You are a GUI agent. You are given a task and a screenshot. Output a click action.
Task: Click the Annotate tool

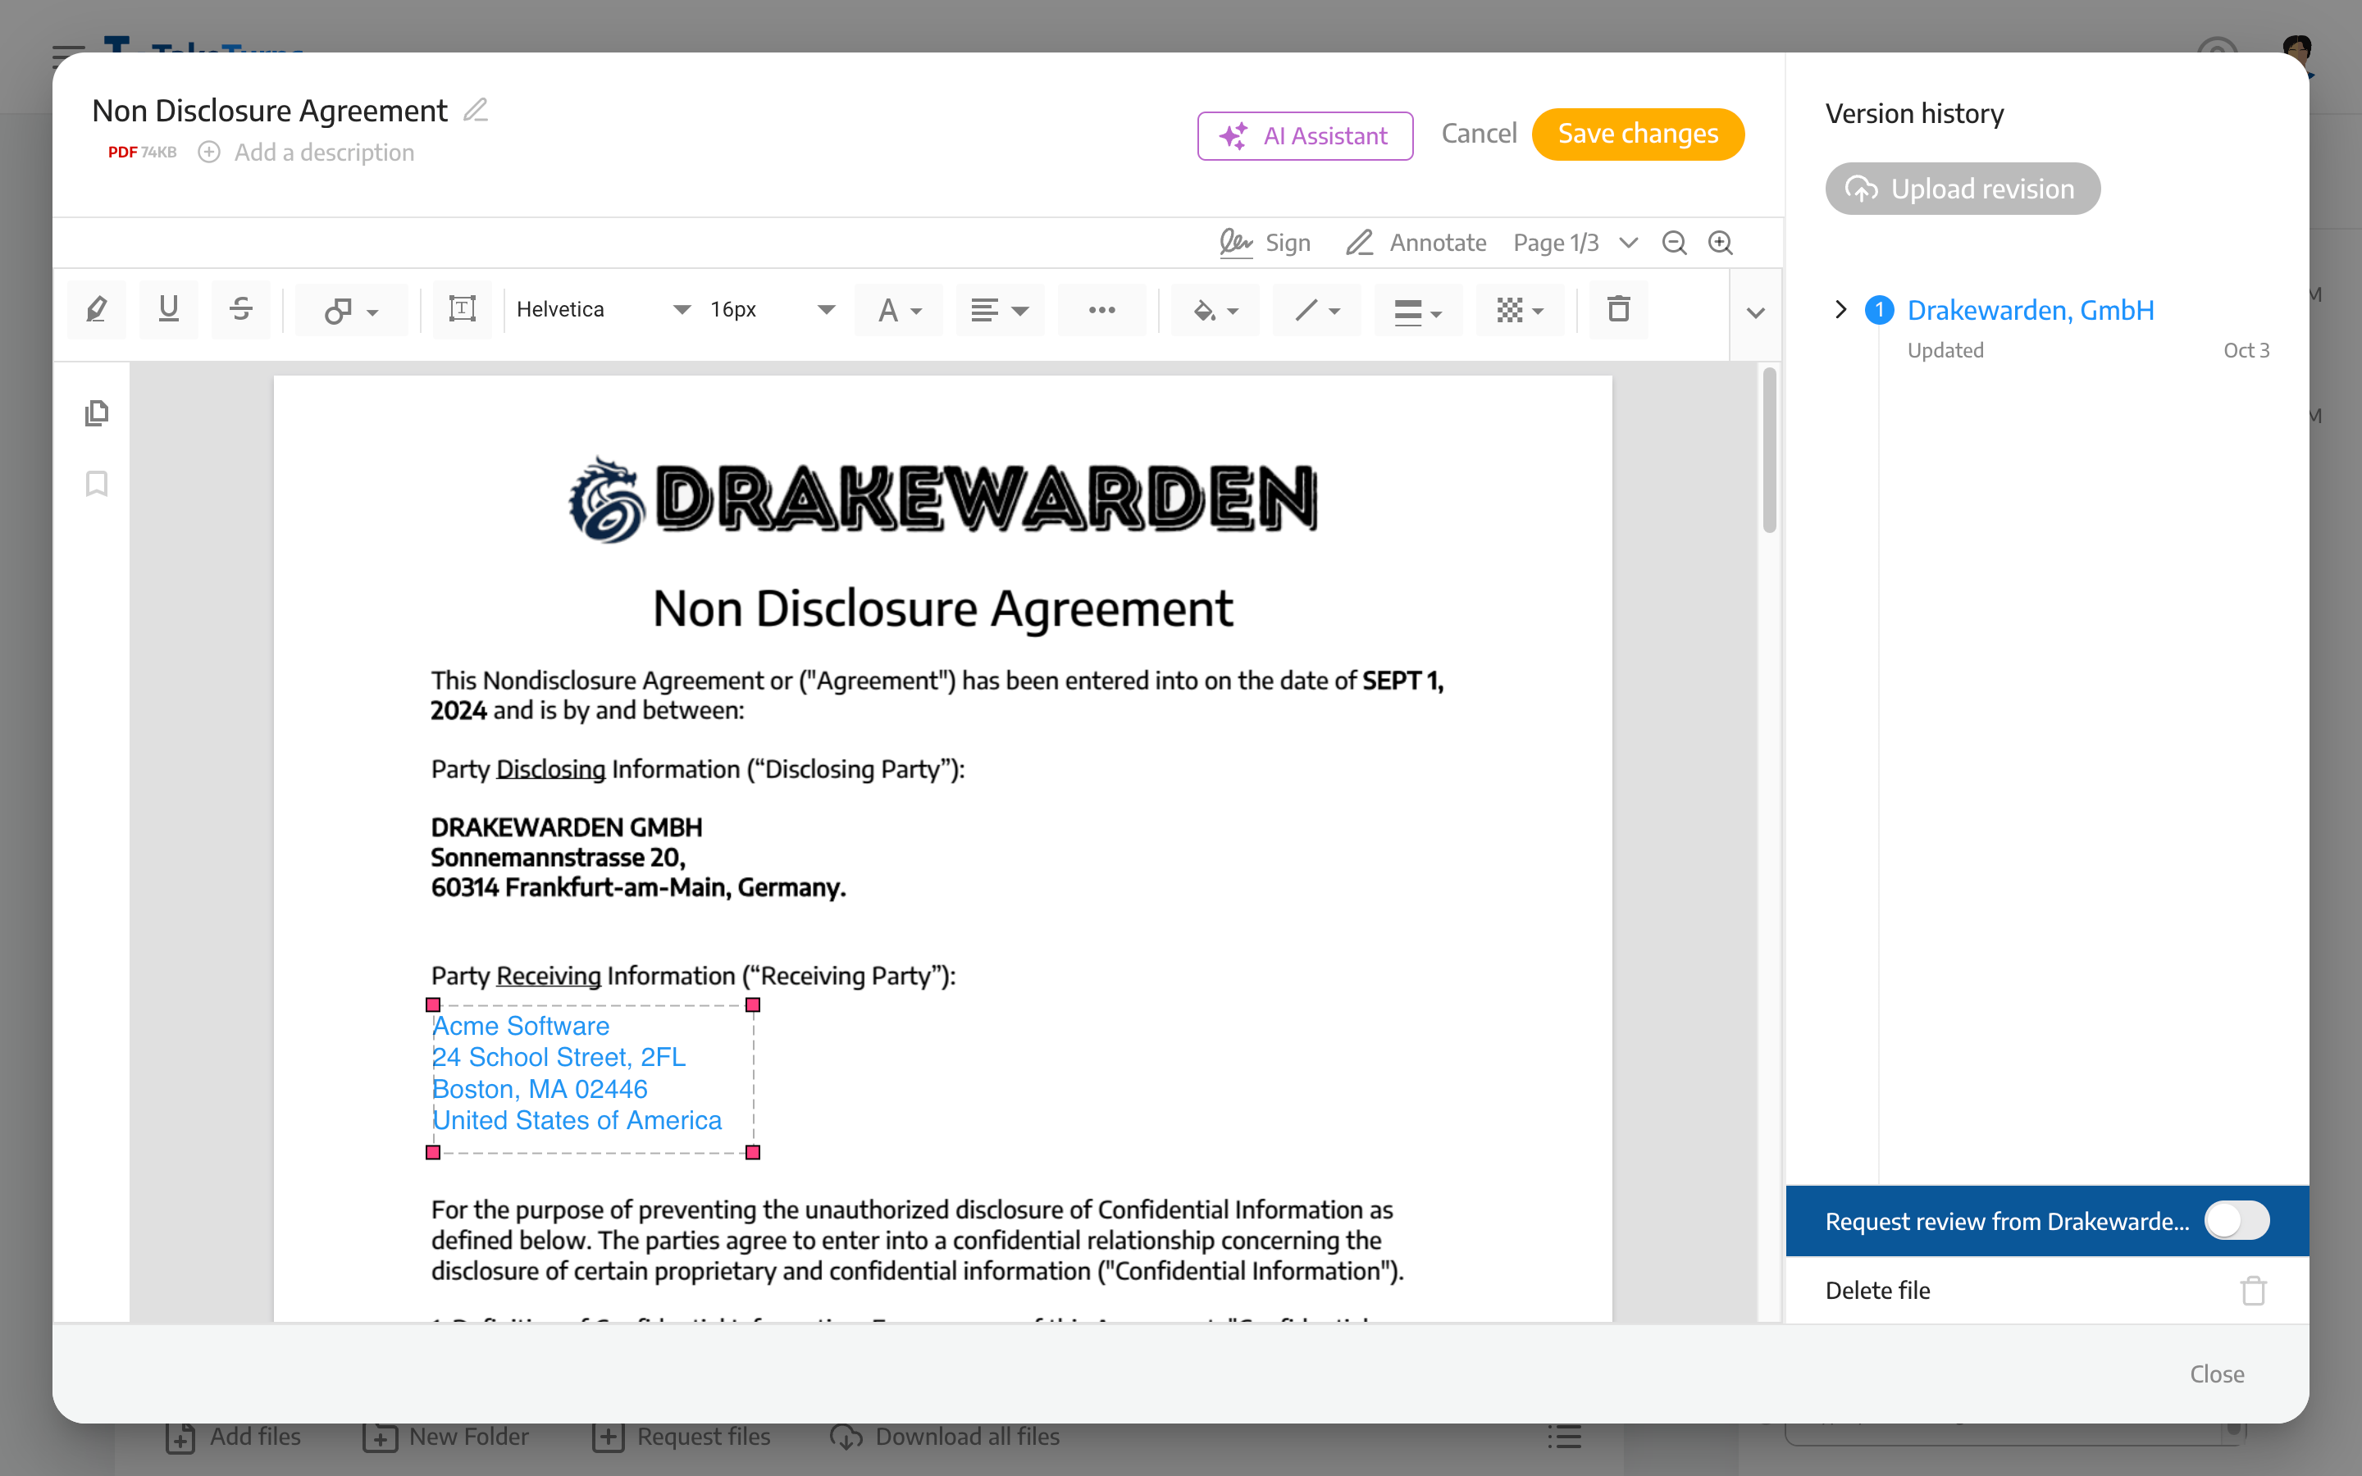[1416, 242]
